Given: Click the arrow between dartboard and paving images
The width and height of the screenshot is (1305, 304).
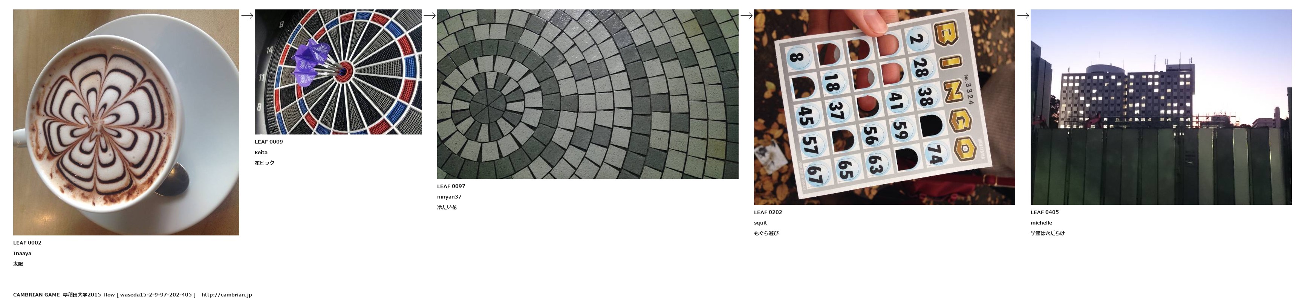Looking at the screenshot, I should point(430,16).
